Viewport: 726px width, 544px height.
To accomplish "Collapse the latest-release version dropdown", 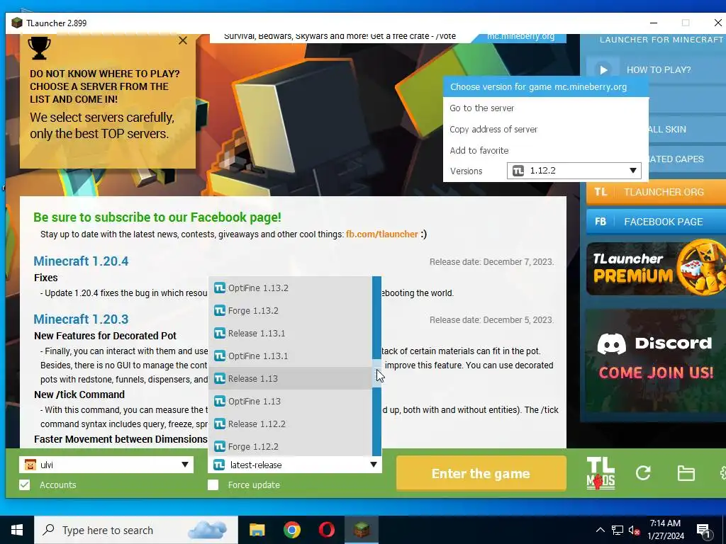I will click(374, 465).
